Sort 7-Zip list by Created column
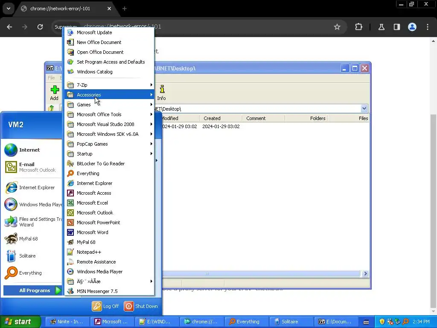Image resolution: width=437 pixels, height=328 pixels. (x=221, y=118)
